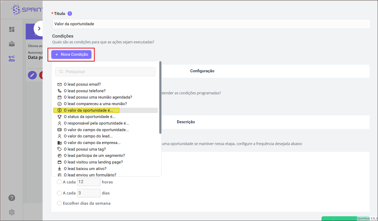Open the settings gear icon
378x221 pixels.
12,212
